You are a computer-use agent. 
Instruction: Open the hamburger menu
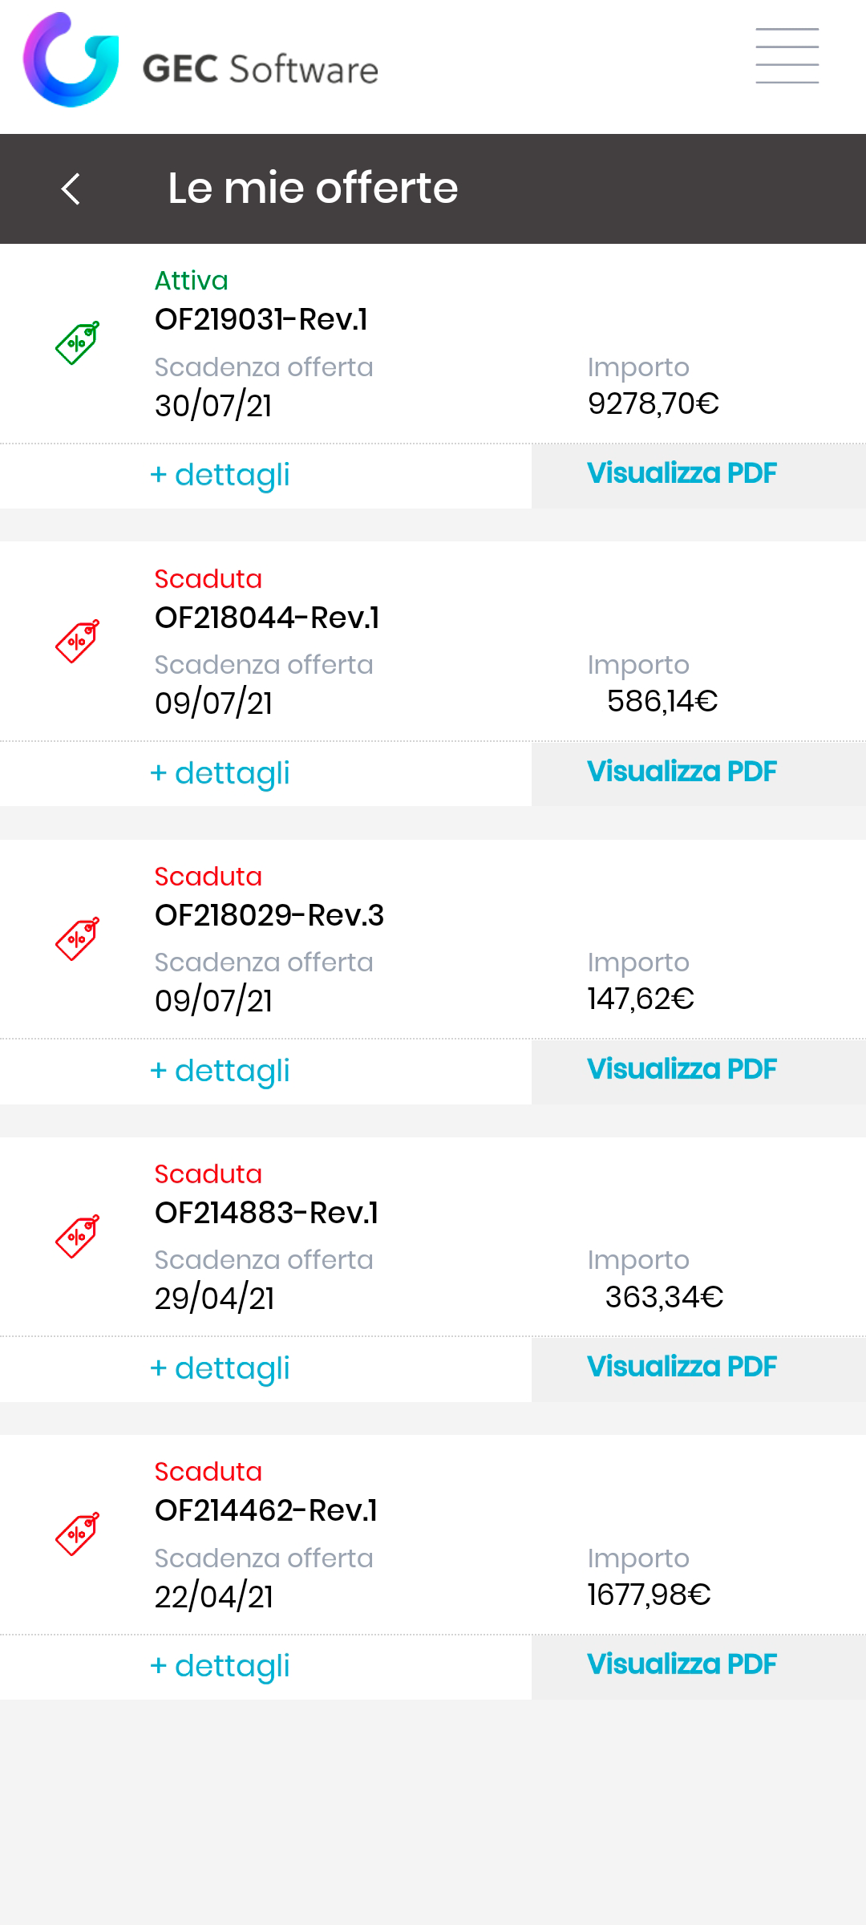tap(787, 55)
